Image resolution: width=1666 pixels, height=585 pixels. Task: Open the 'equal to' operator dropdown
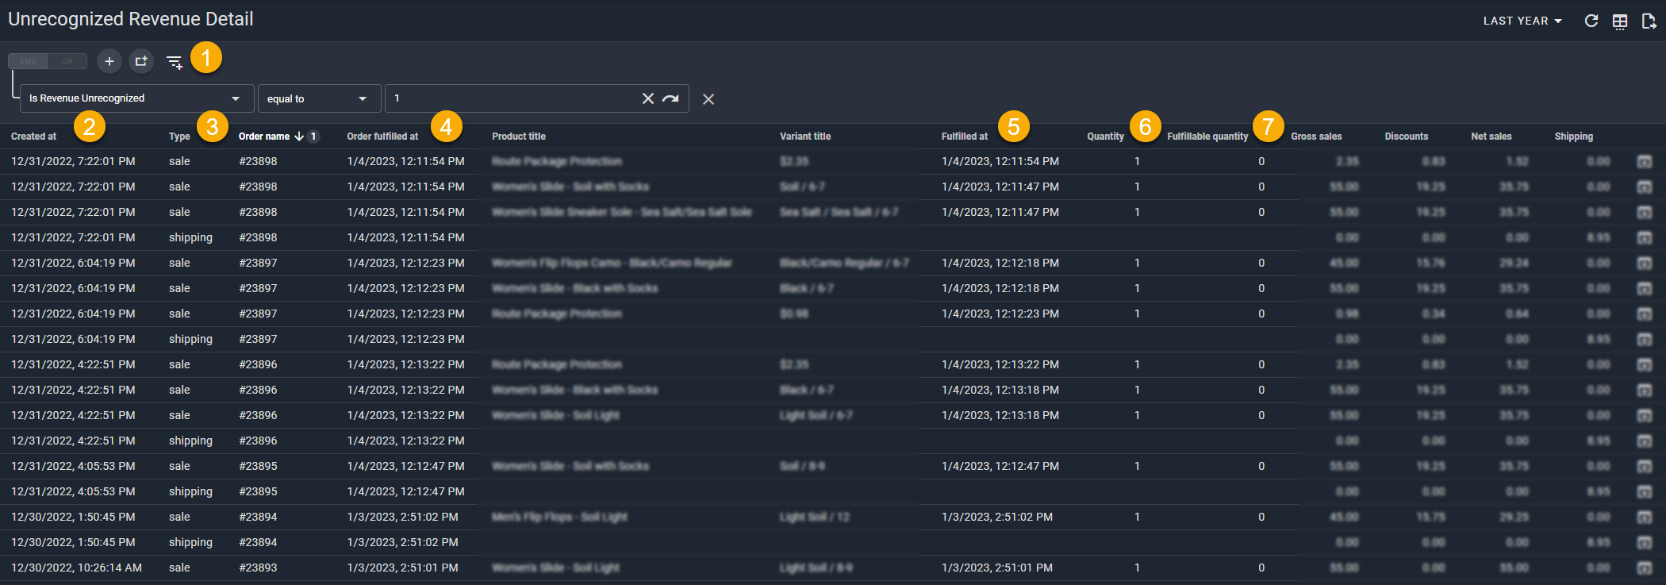click(x=363, y=98)
